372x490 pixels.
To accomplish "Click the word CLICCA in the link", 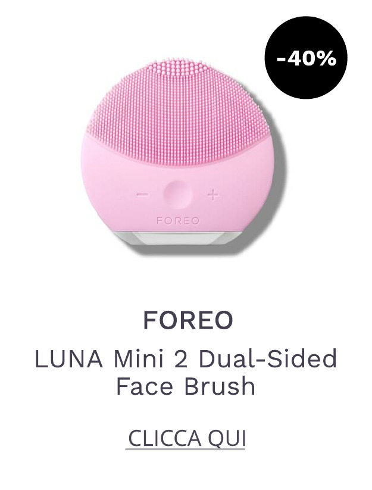I will [x=165, y=438].
